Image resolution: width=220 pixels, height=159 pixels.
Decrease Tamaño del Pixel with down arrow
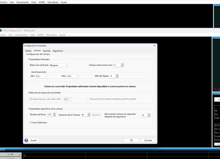coord(55,116)
